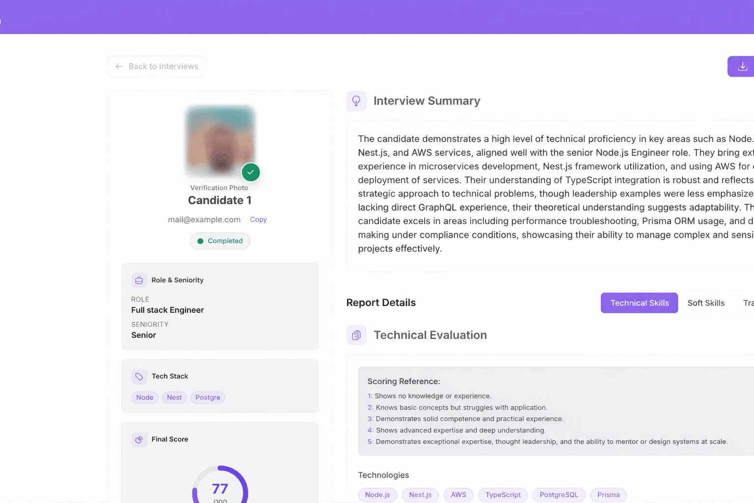This screenshot has width=754, height=503.
Task: Click the Role & Seniority briefcase icon
Action: 139,280
